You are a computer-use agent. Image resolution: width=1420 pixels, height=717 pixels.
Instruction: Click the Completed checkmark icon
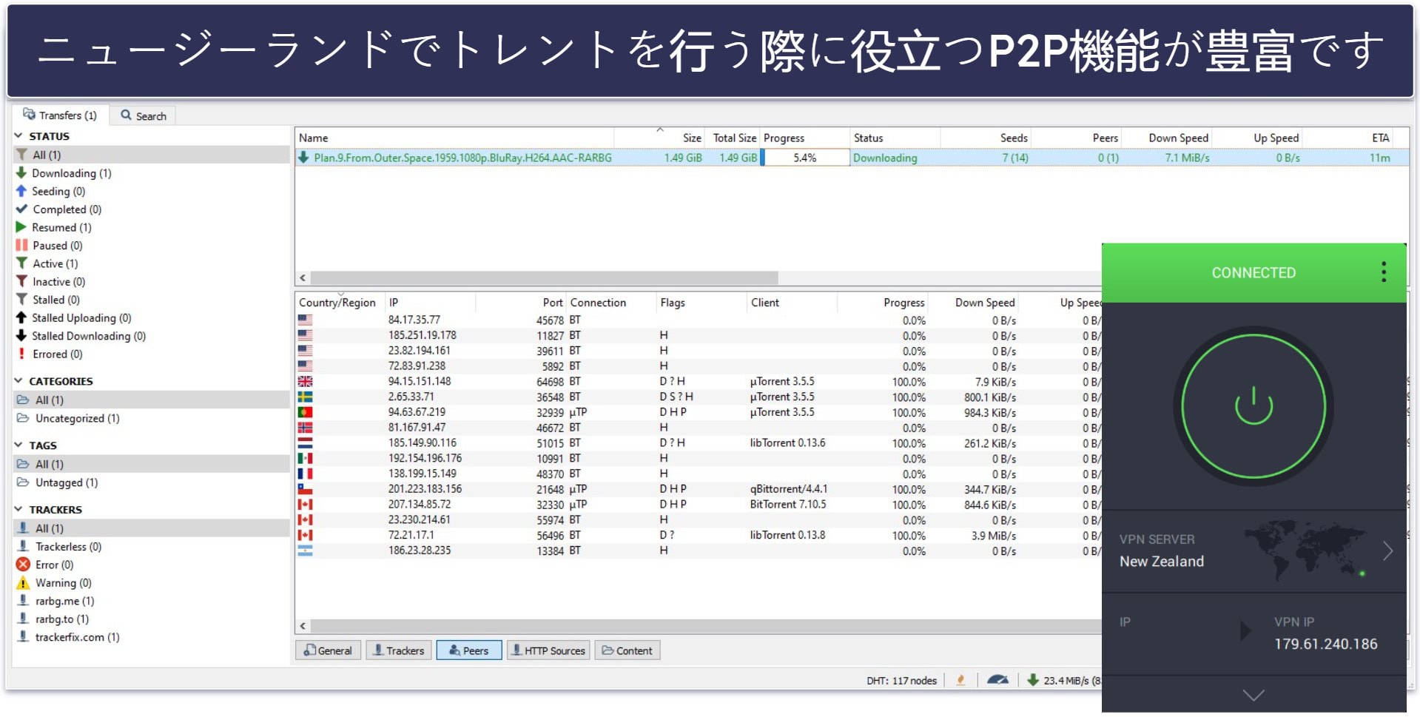pos(21,209)
